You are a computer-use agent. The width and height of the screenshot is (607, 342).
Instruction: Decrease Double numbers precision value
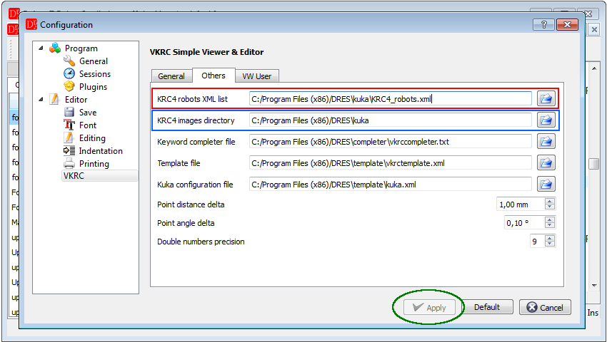click(x=549, y=244)
